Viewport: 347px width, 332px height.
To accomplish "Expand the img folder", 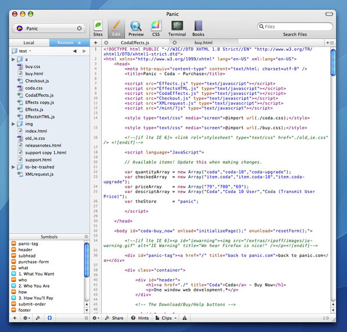I will point(13,124).
